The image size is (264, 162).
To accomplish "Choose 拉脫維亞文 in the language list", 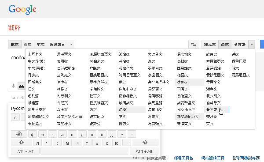I will (x=99, y=103).
